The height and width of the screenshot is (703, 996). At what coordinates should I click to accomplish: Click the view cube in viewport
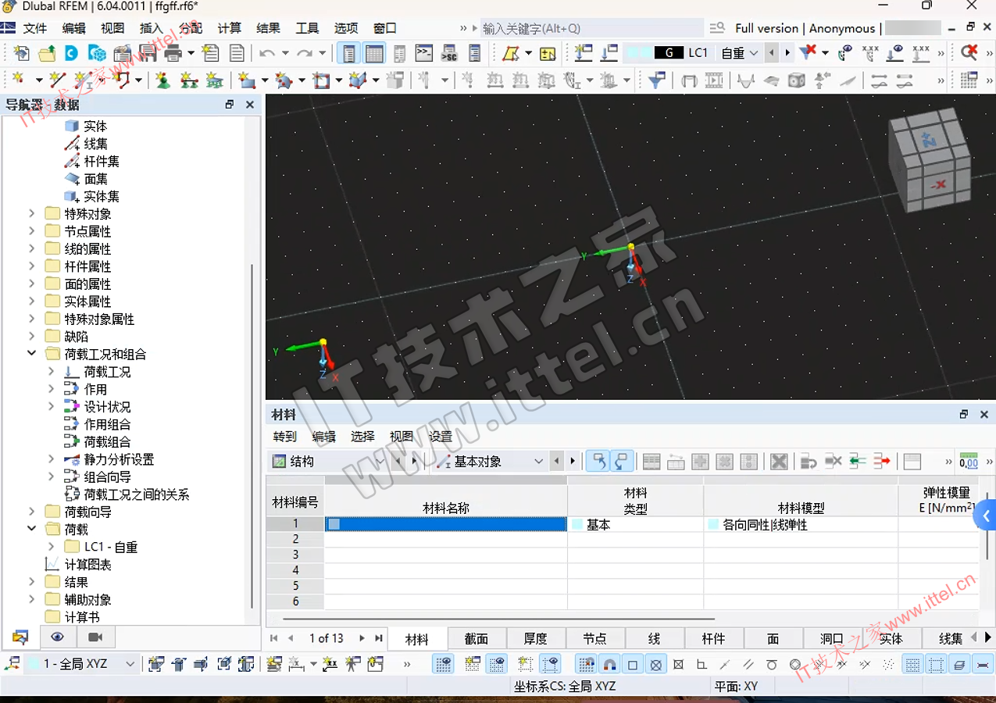point(930,160)
